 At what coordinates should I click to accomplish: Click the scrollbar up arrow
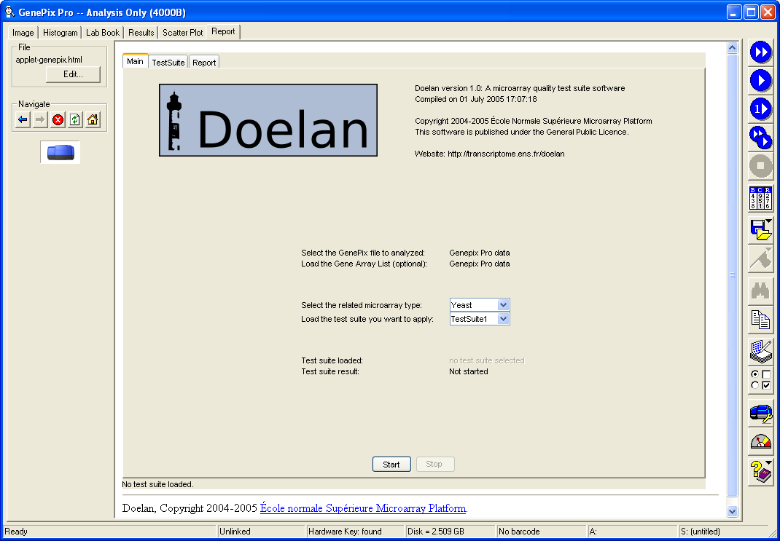click(x=732, y=47)
